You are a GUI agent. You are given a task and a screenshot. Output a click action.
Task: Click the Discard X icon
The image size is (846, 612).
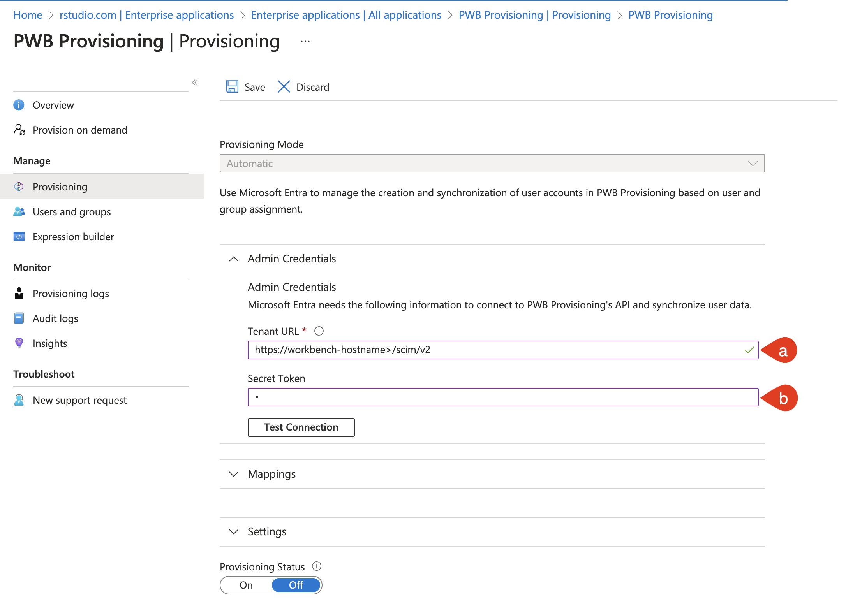click(284, 86)
